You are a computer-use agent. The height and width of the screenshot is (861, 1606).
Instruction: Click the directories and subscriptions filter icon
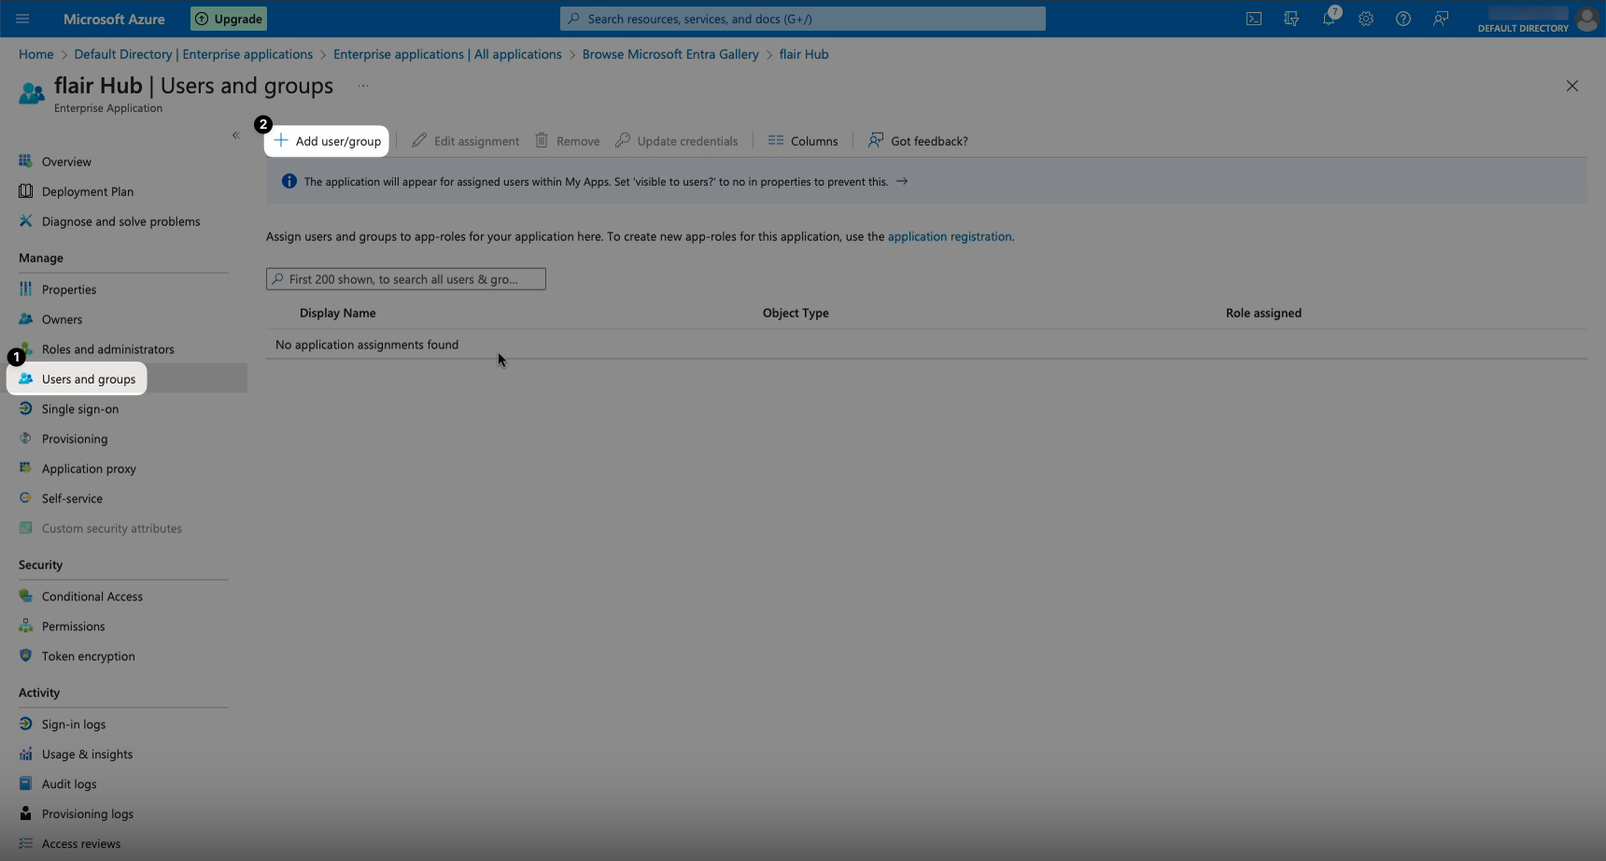pos(1291,19)
